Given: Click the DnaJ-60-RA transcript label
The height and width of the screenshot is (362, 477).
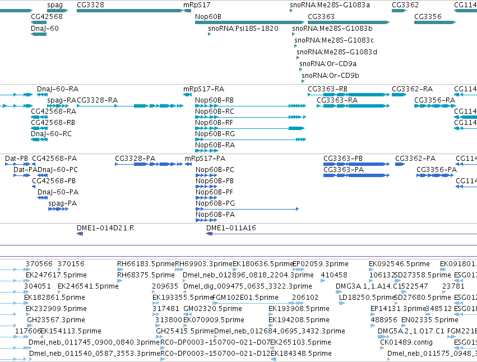Looking at the screenshot, I should (58, 89).
